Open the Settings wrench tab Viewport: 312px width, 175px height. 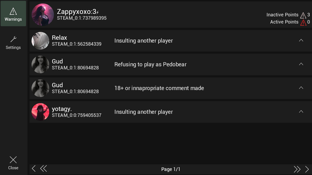(13, 42)
